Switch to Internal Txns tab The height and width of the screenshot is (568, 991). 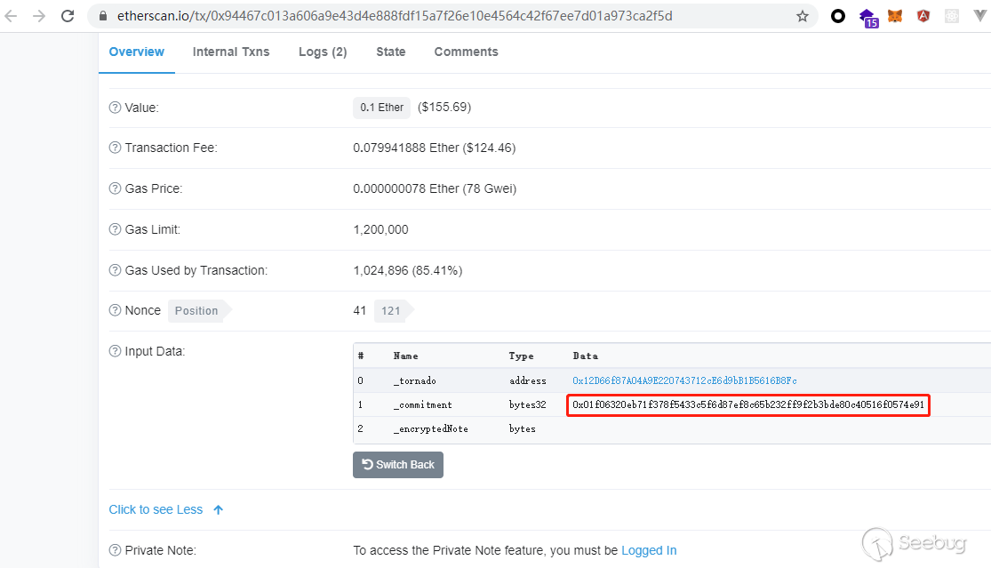pyautogui.click(x=231, y=52)
